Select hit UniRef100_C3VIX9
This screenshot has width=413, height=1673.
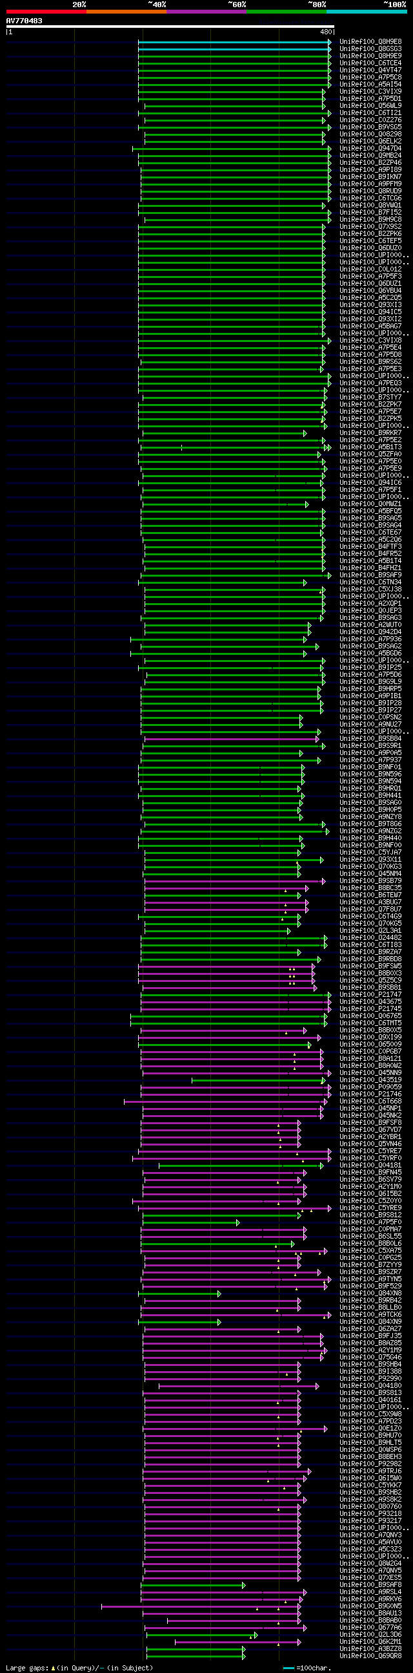pyautogui.click(x=370, y=92)
